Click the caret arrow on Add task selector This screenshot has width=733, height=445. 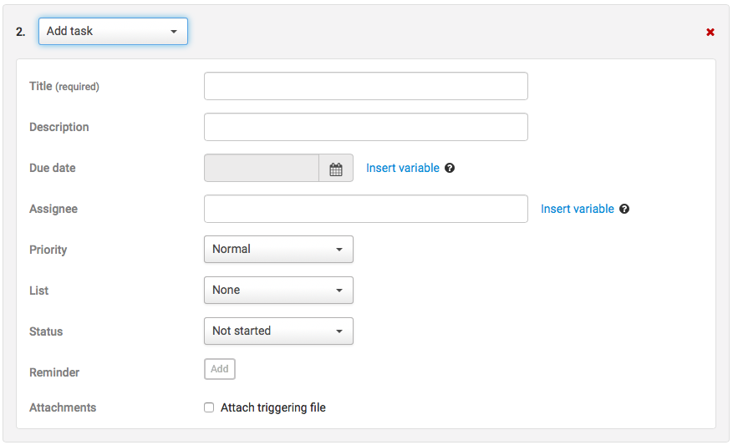coord(174,32)
